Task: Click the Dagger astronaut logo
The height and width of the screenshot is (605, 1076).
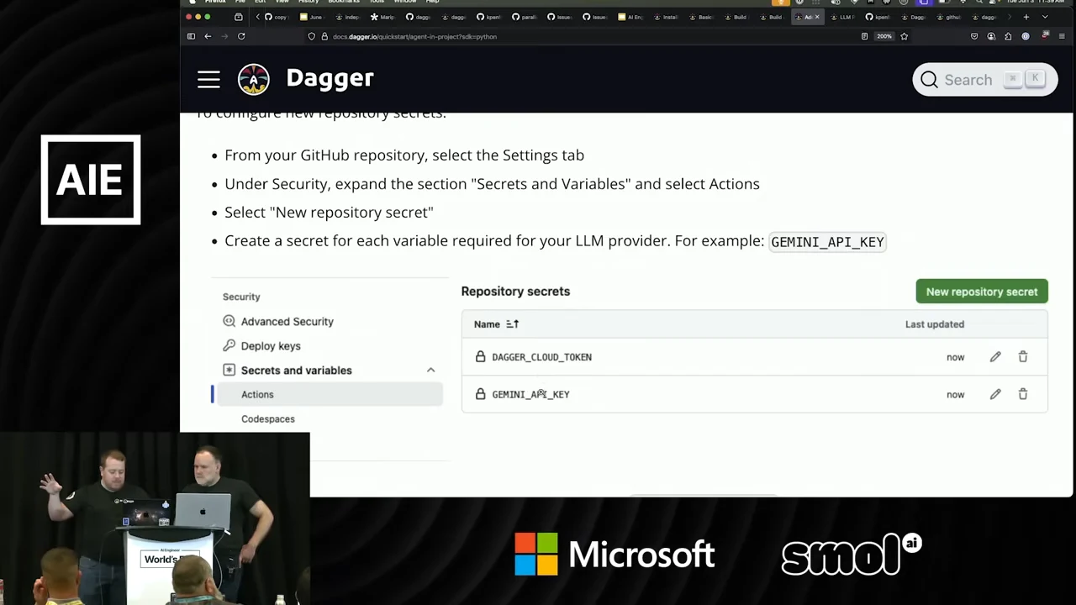Action: [253, 79]
